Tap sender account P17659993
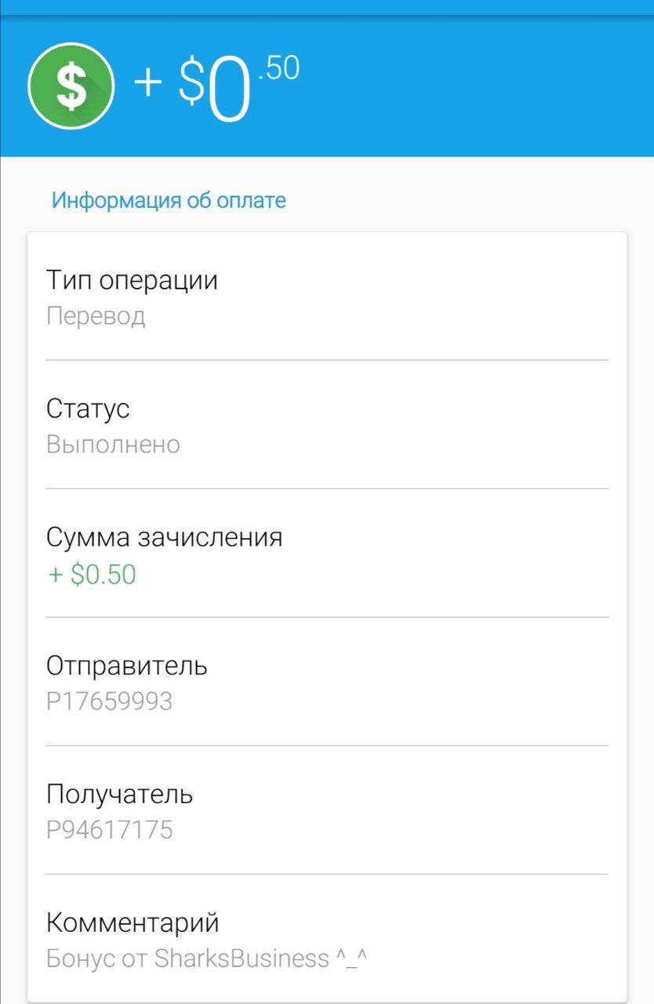This screenshot has height=1004, width=654. (x=109, y=701)
